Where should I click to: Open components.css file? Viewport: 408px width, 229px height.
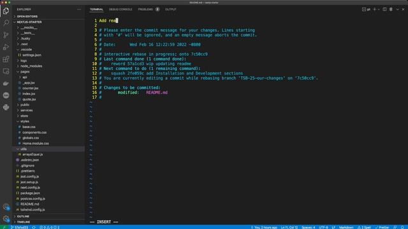[x=34, y=132]
